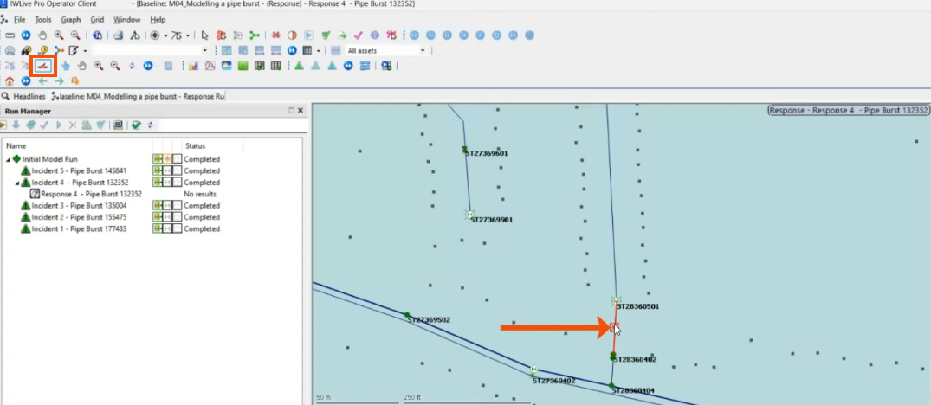931x405 pixels.
Task: Select Incident 5 - Pipe Burst 145841
Action: point(79,170)
